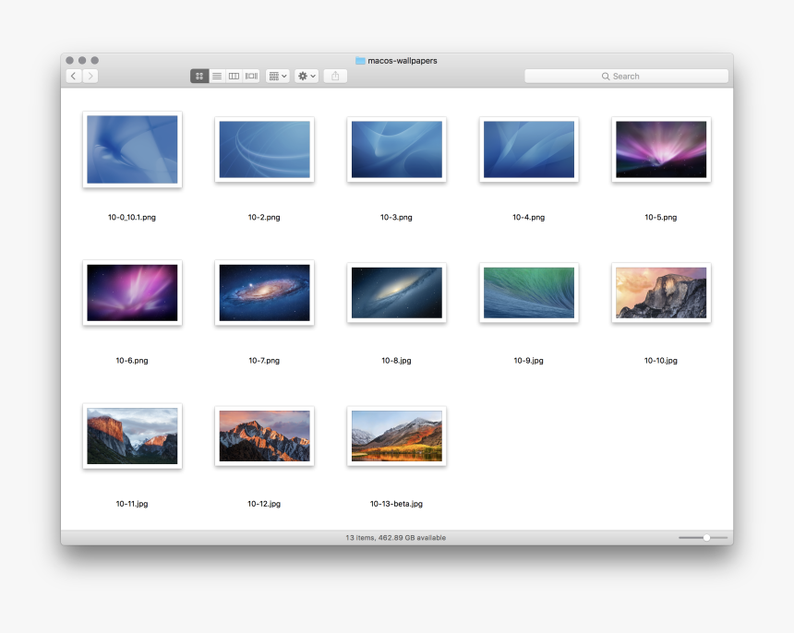
Task: Open the 10-13-beta.jpg wallpaper
Action: click(x=396, y=436)
